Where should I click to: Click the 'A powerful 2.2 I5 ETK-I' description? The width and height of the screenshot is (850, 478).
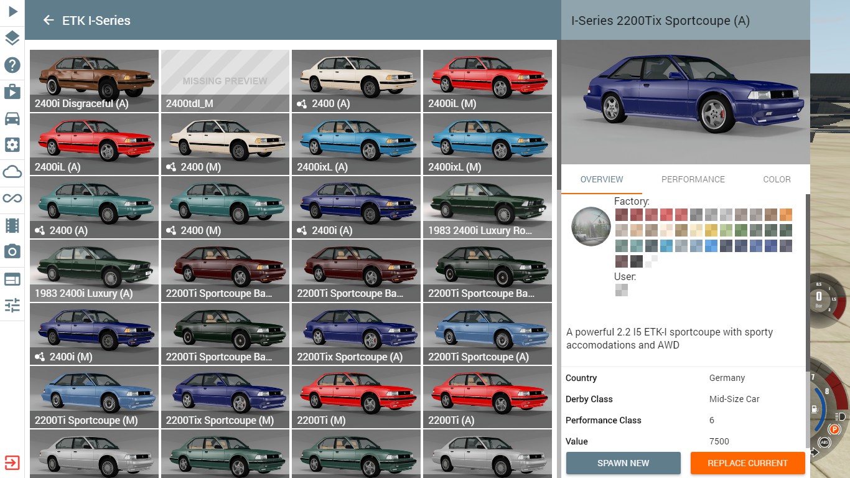[670, 339]
